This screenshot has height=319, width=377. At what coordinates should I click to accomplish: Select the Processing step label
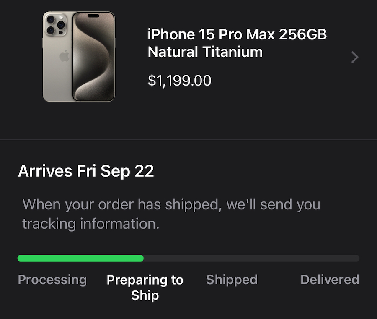(x=52, y=280)
